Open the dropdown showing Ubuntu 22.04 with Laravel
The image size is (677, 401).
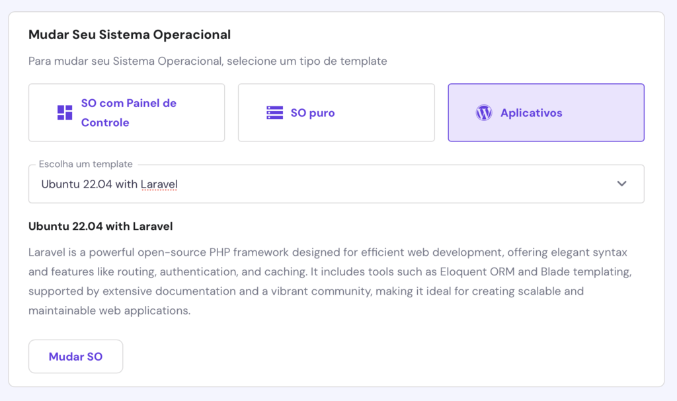pos(336,184)
